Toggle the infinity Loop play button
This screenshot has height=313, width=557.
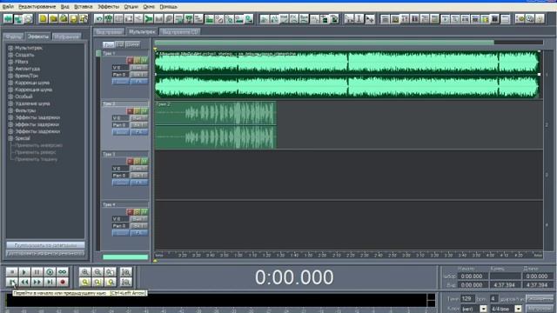[63, 272]
